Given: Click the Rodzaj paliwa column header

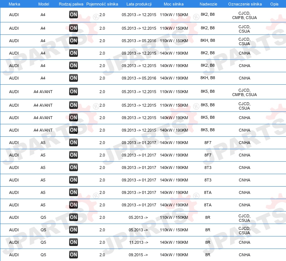Looking at the screenshot, I should click(x=71, y=4).
